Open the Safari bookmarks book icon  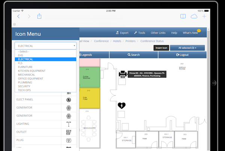click(183, 16)
